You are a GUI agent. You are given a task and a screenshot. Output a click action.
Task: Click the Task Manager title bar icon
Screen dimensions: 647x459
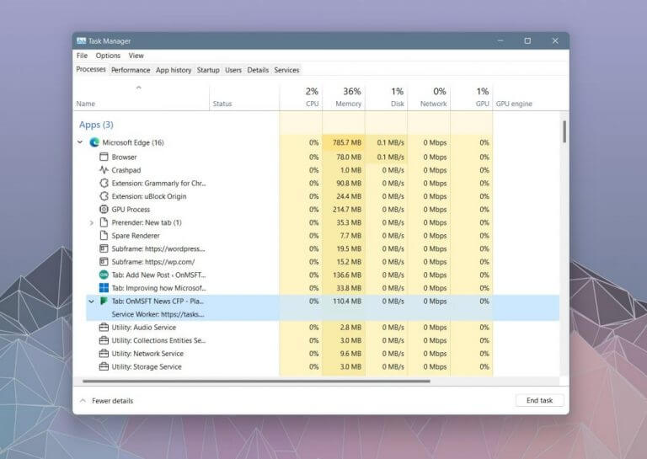click(x=81, y=40)
